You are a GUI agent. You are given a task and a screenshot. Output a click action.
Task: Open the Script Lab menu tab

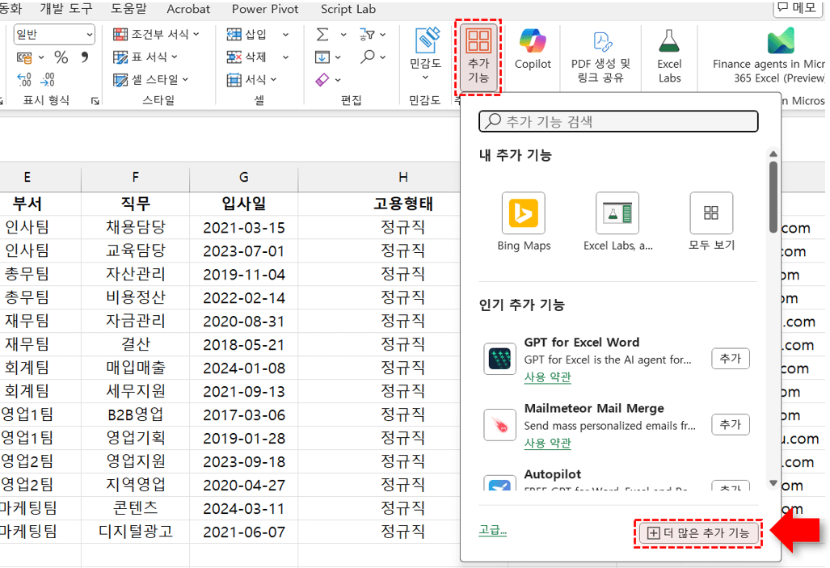[348, 10]
